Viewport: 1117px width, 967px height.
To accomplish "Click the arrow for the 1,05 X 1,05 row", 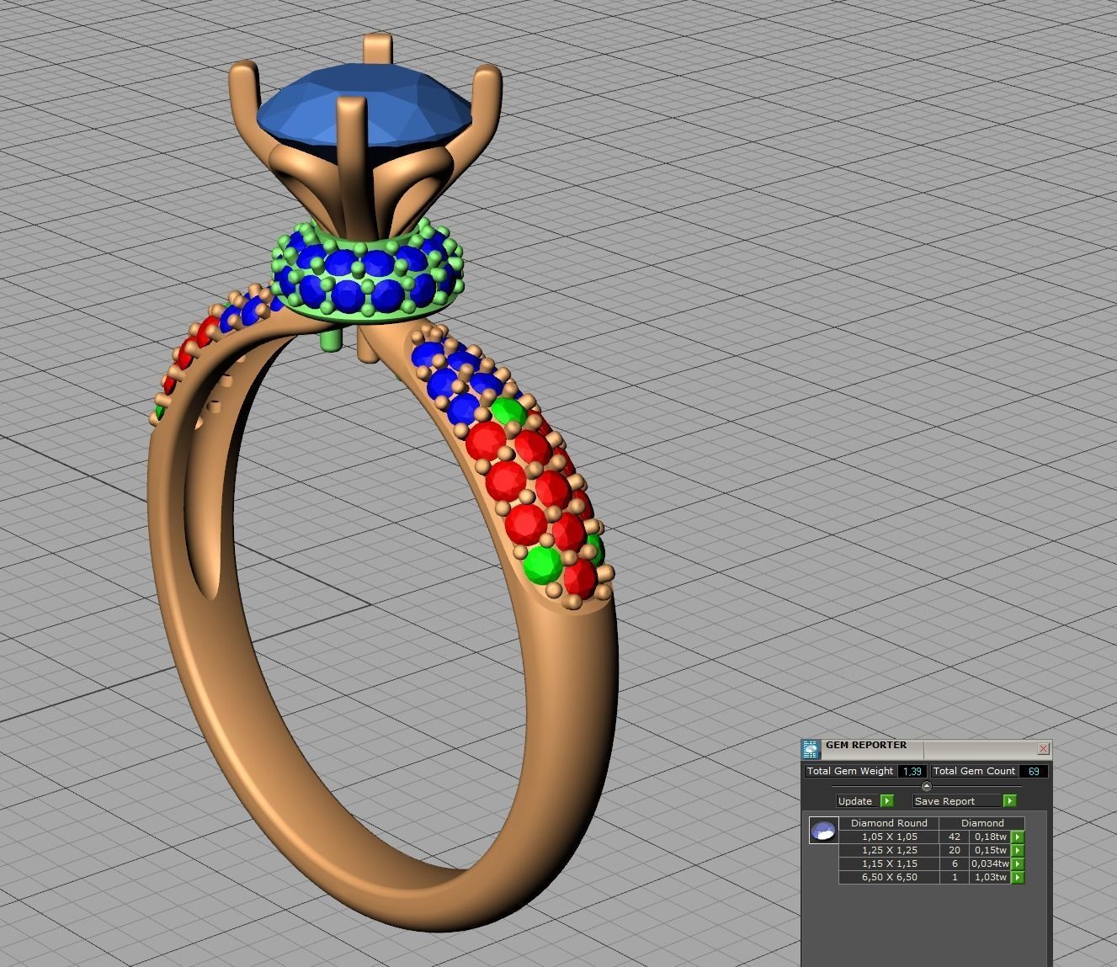I will pos(1018,837).
